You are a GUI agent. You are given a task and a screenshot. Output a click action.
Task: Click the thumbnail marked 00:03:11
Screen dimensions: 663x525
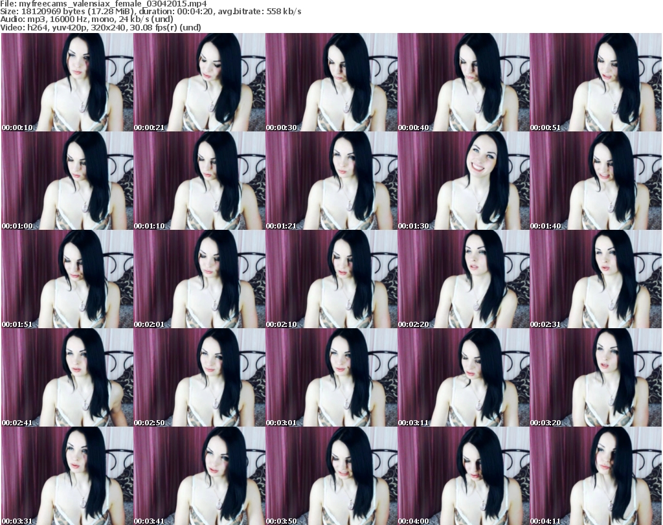(464, 377)
